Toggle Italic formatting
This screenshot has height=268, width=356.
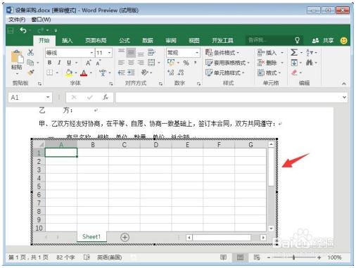[59, 63]
